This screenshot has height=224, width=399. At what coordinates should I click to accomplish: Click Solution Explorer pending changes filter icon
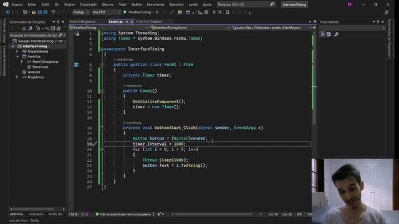pyautogui.click(x=38, y=29)
